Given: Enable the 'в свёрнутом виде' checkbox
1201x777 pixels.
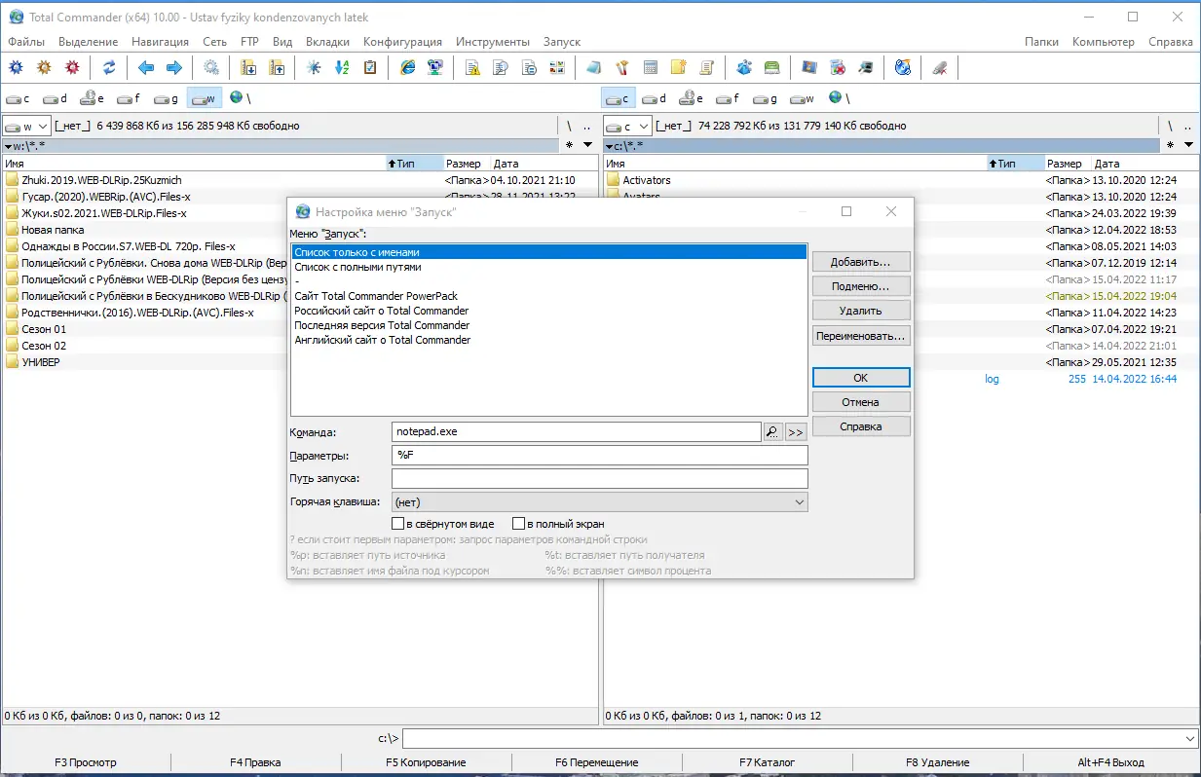Looking at the screenshot, I should [397, 524].
